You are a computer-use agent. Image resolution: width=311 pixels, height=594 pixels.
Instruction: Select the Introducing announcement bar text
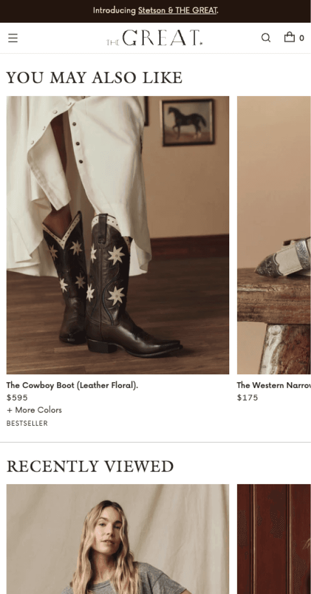(x=155, y=11)
